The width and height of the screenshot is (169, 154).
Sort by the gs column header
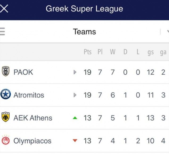tap(151, 52)
